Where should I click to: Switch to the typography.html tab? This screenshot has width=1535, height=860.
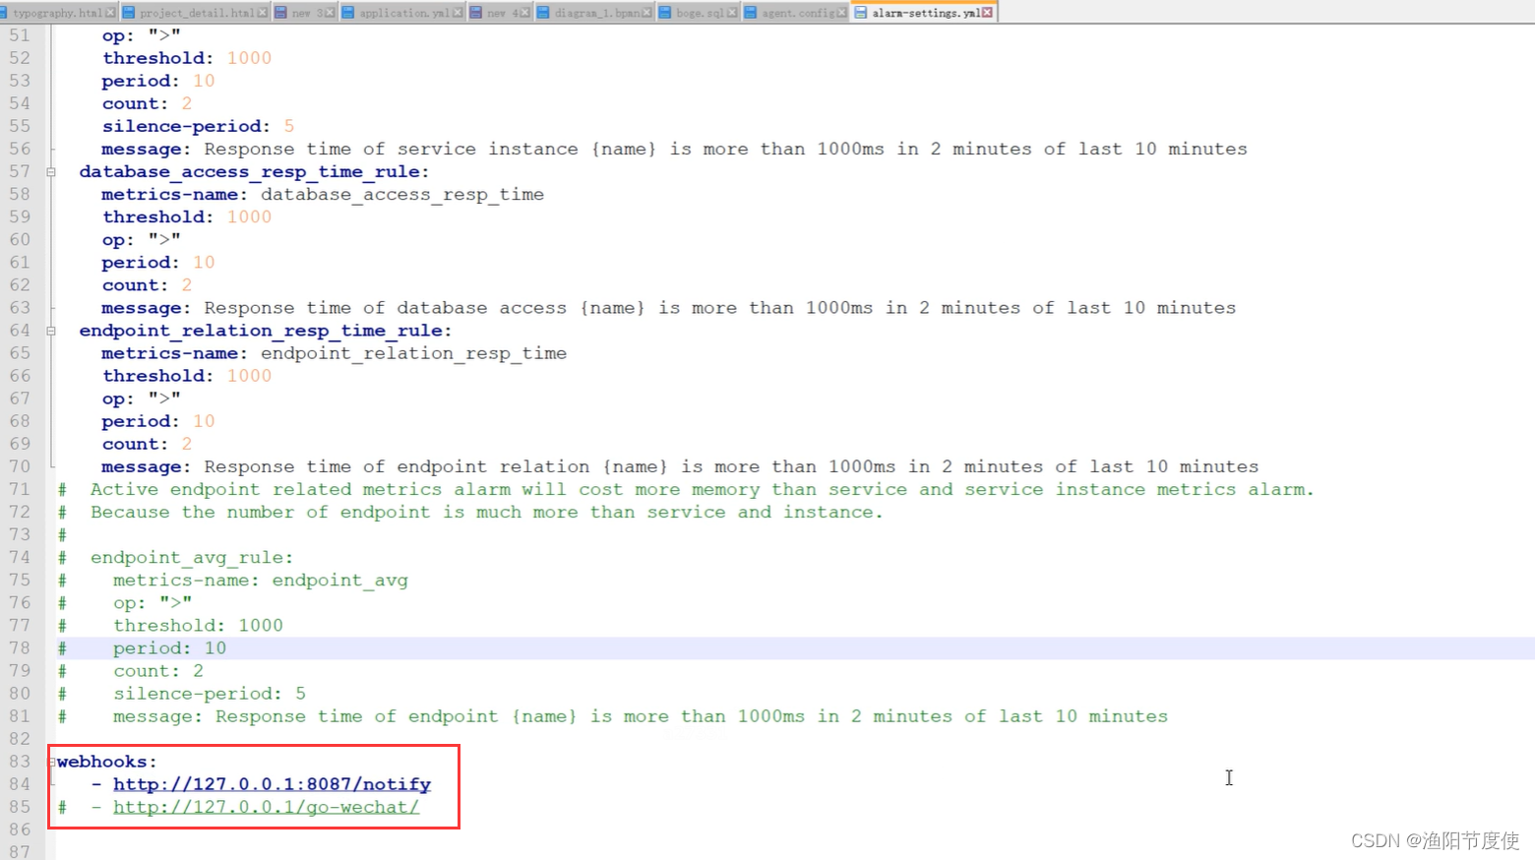tap(57, 12)
